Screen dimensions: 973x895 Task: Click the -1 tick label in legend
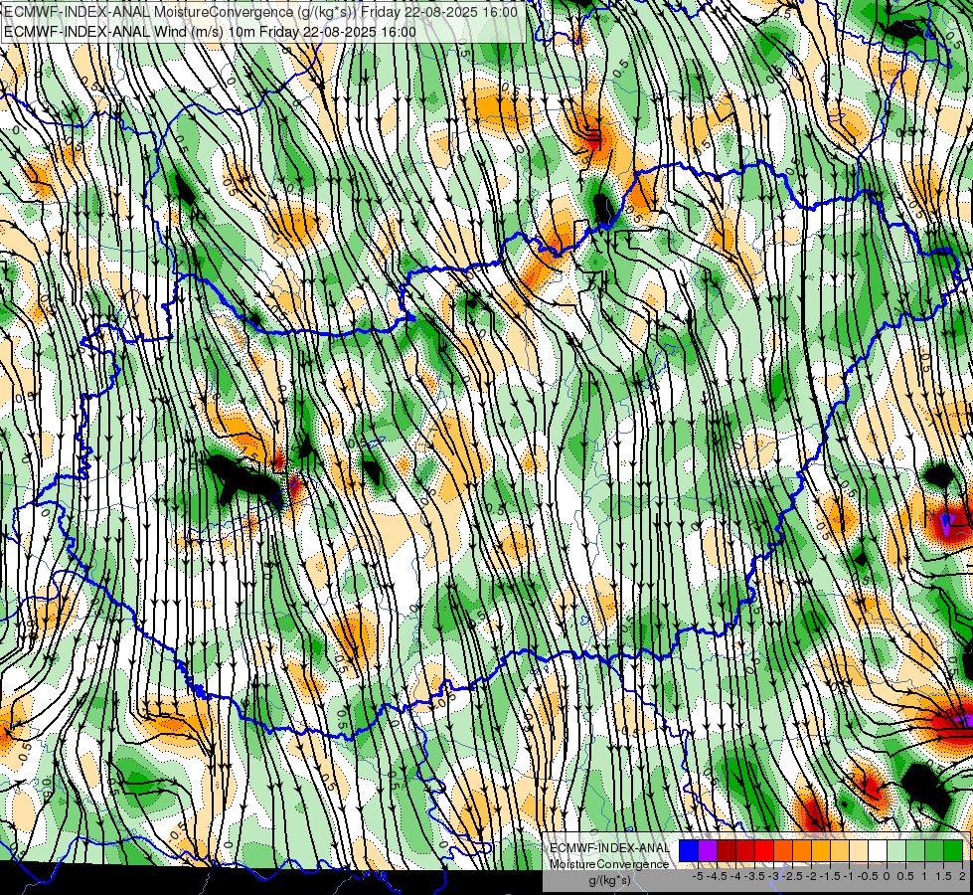point(849,876)
